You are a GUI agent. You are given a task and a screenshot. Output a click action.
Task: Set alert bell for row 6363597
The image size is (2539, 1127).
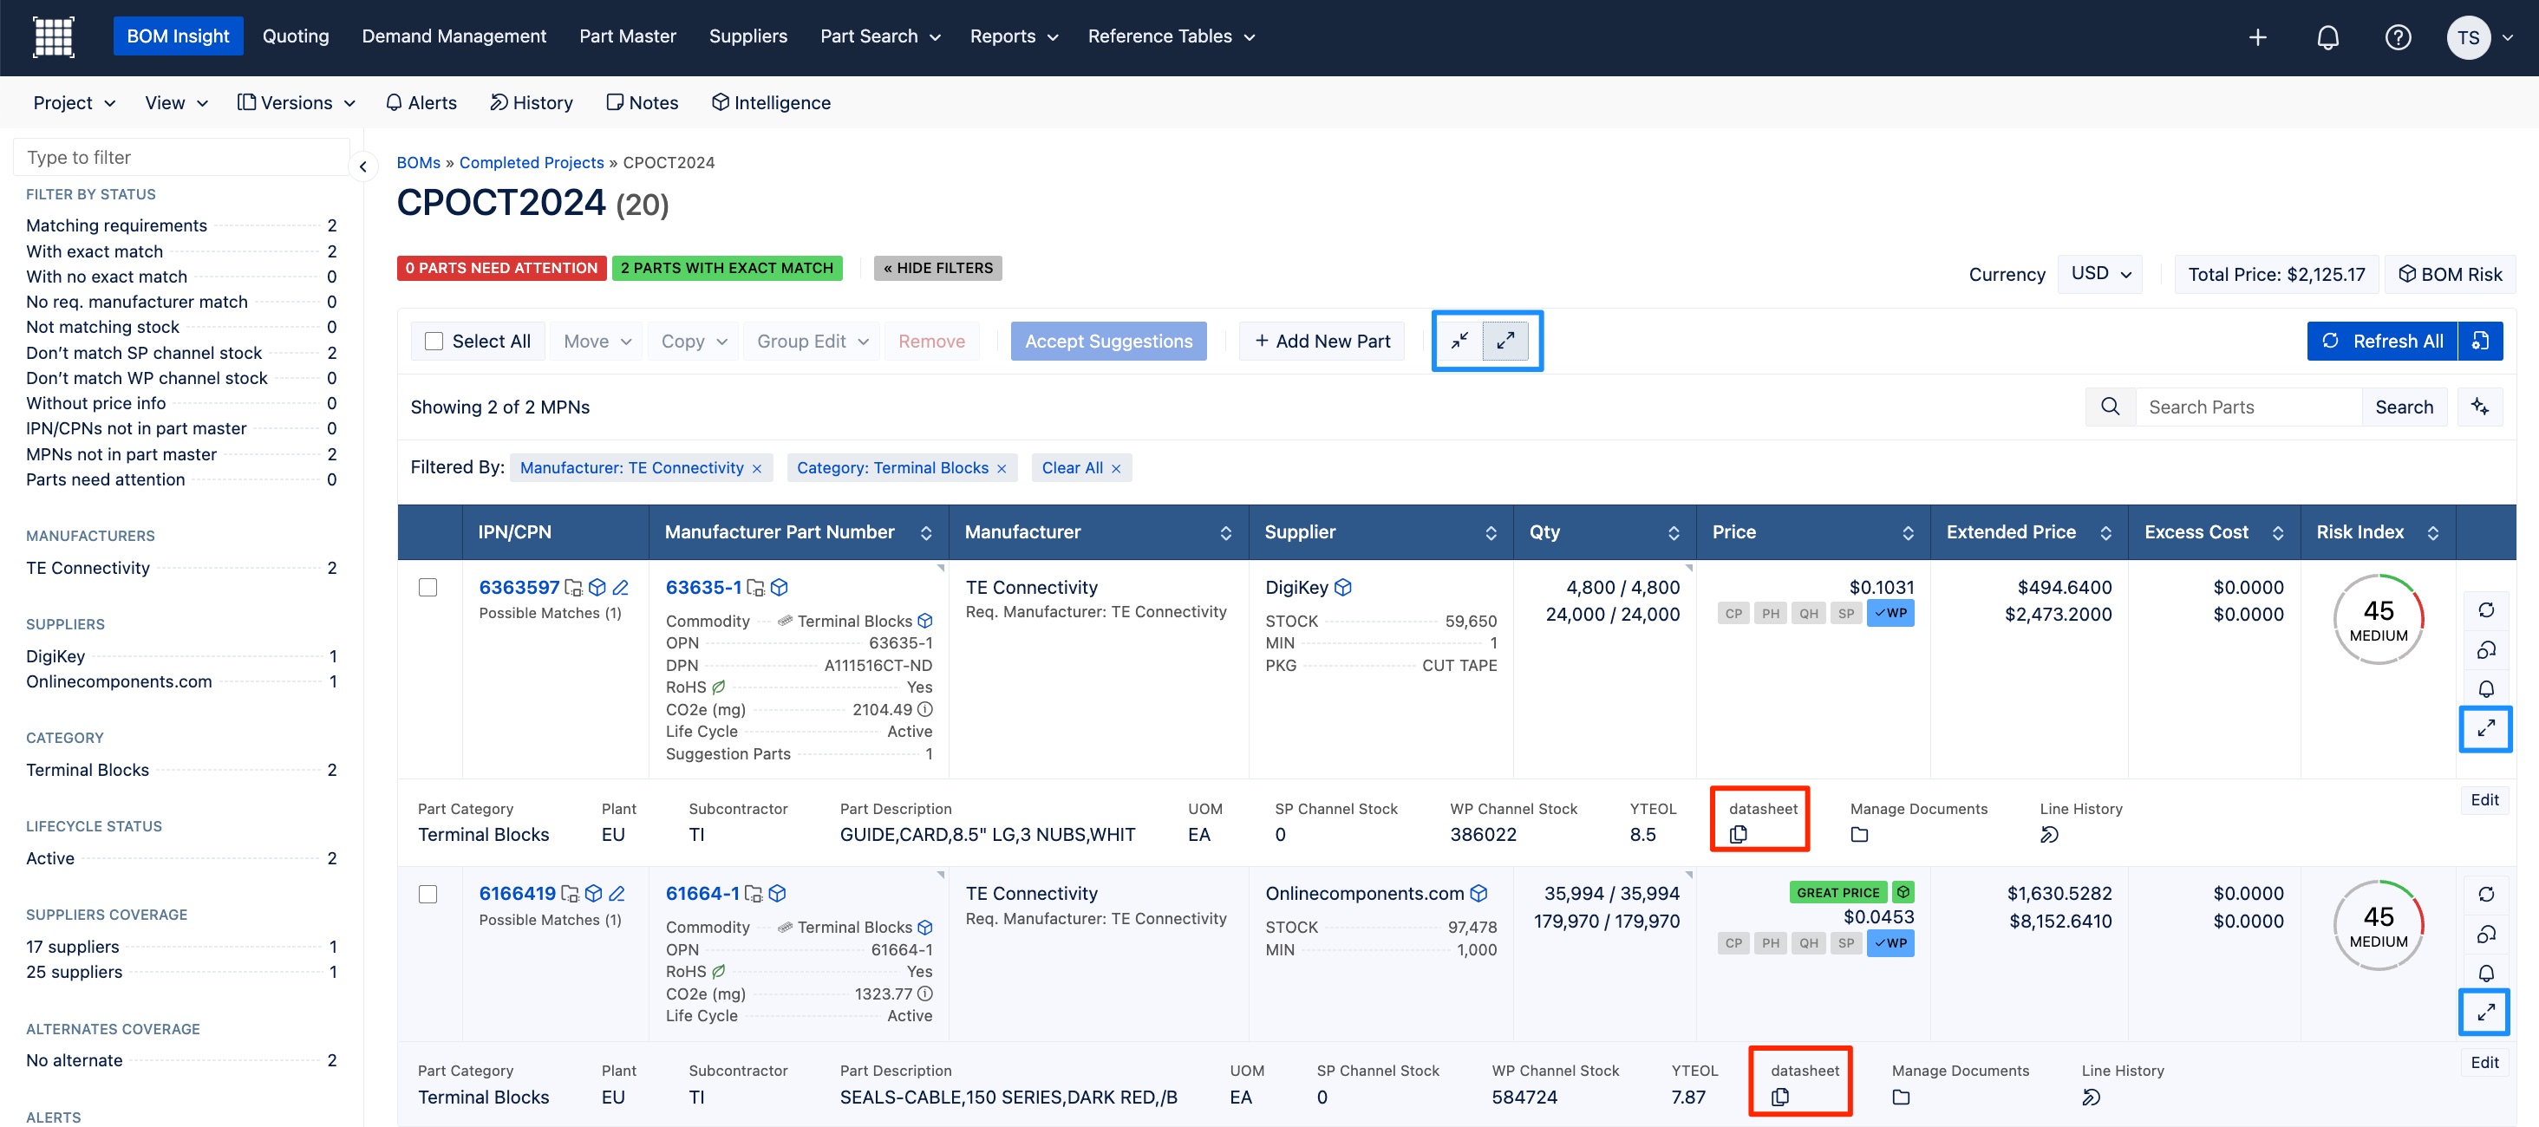[x=2486, y=688]
